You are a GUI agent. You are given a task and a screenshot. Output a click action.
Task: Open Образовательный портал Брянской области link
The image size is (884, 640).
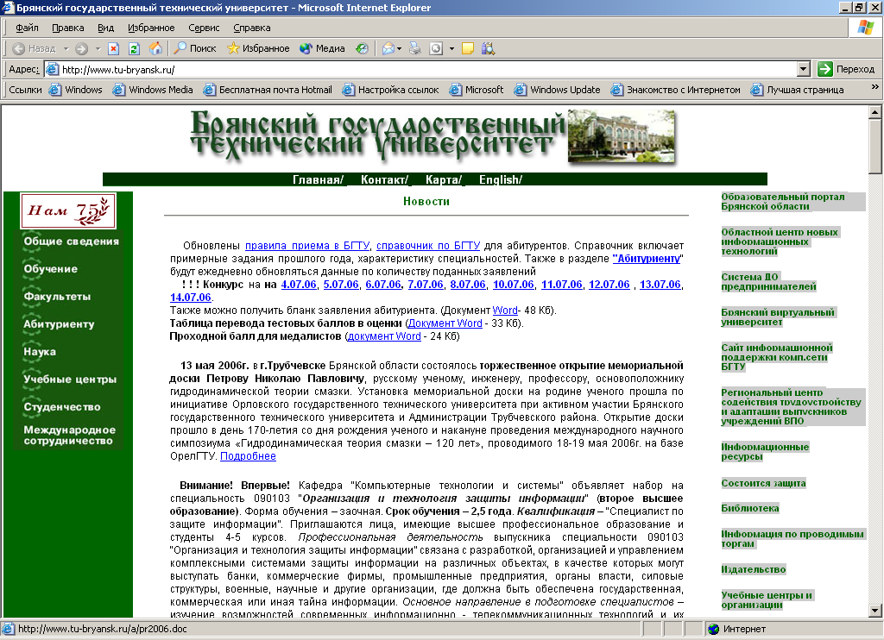(x=782, y=202)
